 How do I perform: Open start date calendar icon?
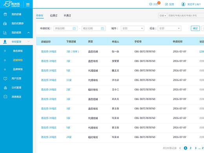74,28
